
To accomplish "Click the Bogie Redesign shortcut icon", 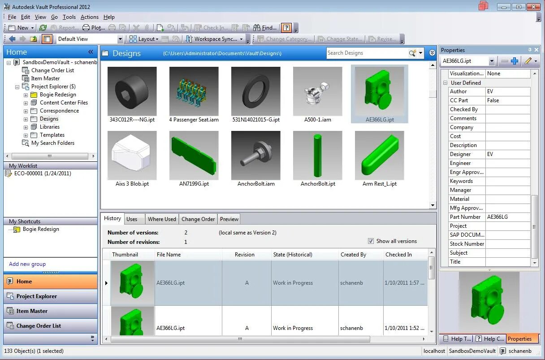I will click(17, 229).
